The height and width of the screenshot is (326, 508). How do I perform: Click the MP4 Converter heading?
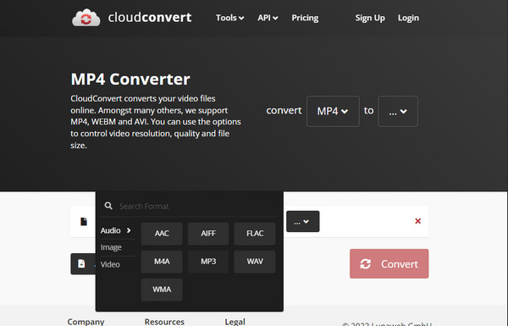click(130, 79)
